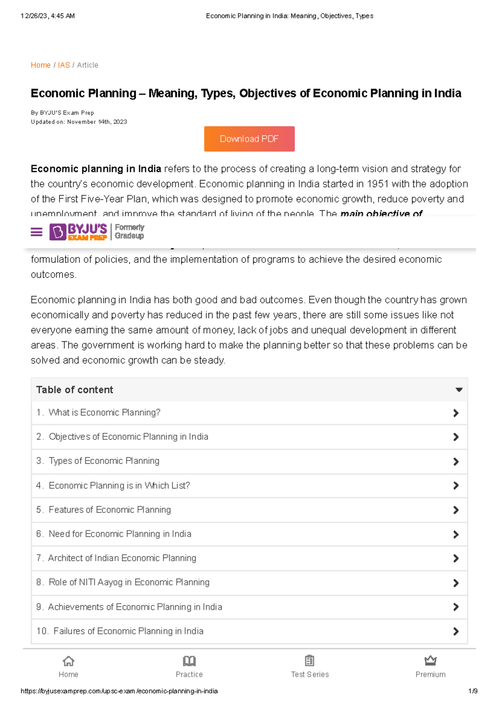Expand "Failures of Economic Planning in India"
Image resolution: width=499 pixels, height=706 pixels.
point(457,632)
